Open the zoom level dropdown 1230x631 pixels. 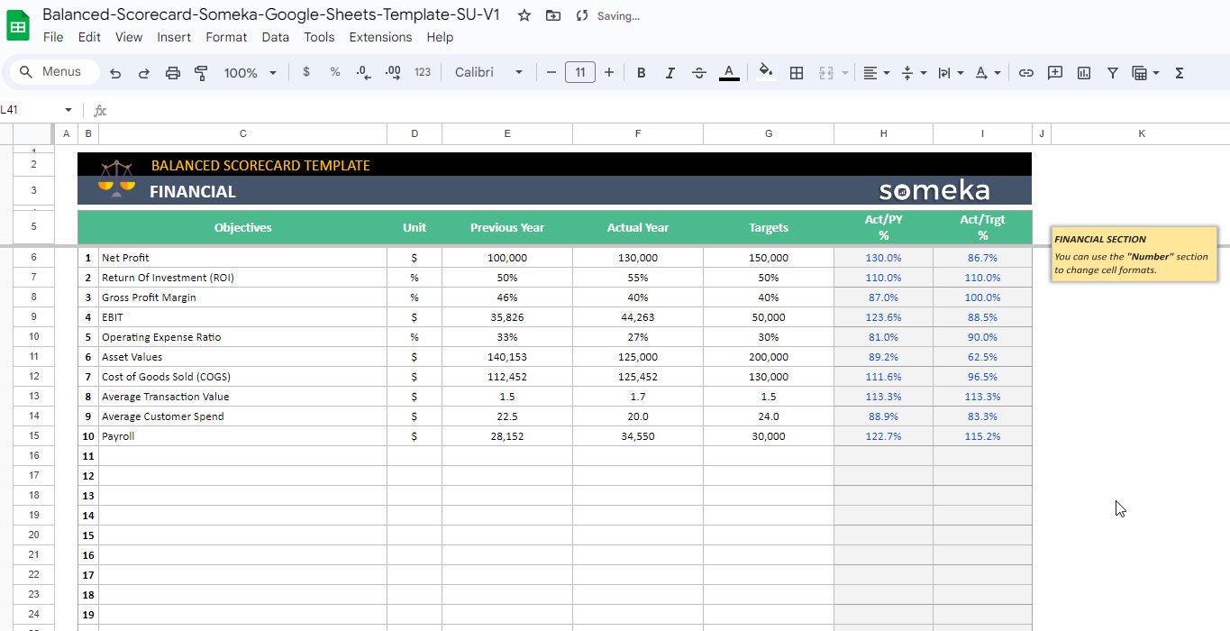tap(250, 72)
